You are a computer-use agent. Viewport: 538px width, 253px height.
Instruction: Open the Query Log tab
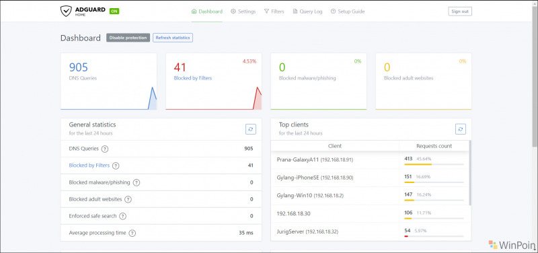pyautogui.click(x=308, y=11)
